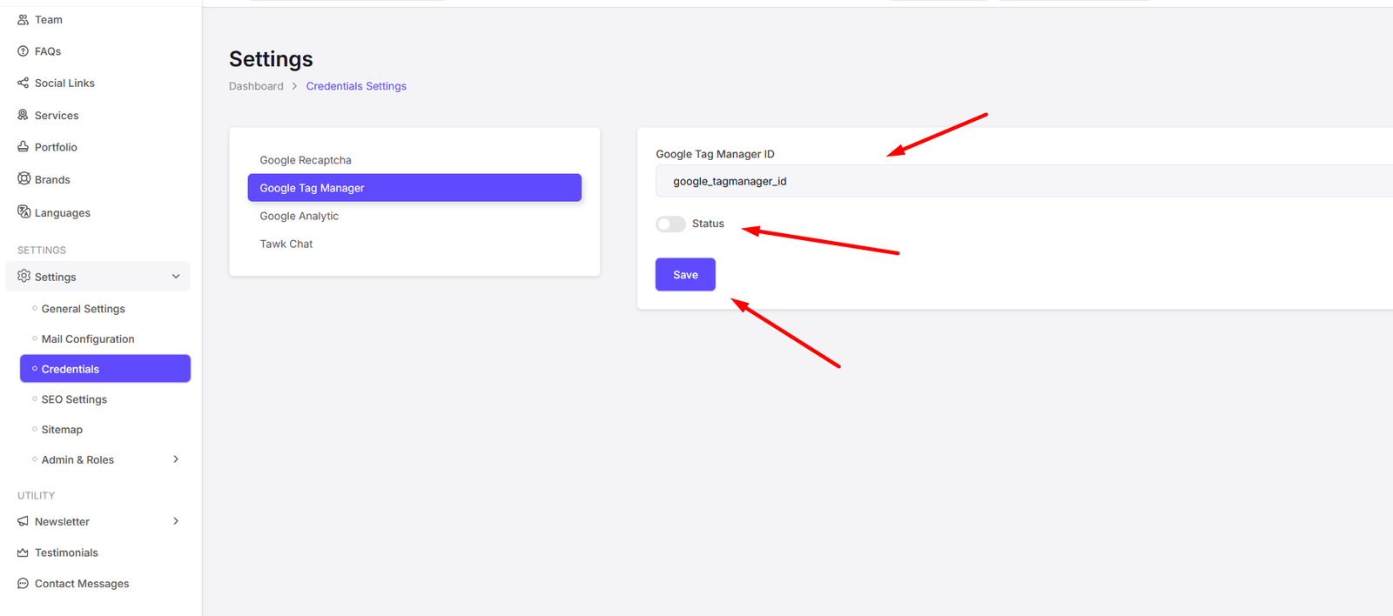
Task: Expand the Admin & Roles submenu arrow
Action: point(176,459)
